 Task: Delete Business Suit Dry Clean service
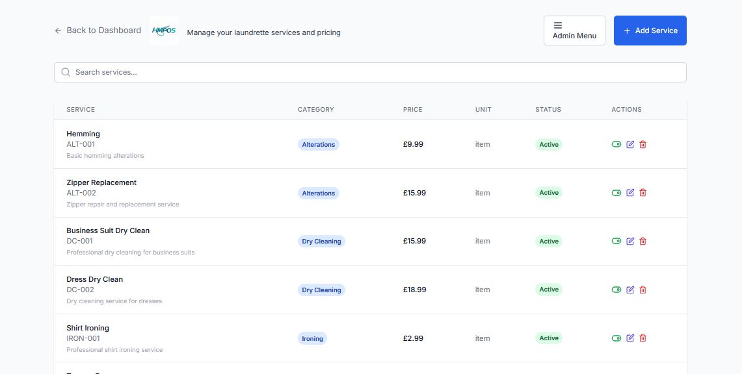(643, 242)
